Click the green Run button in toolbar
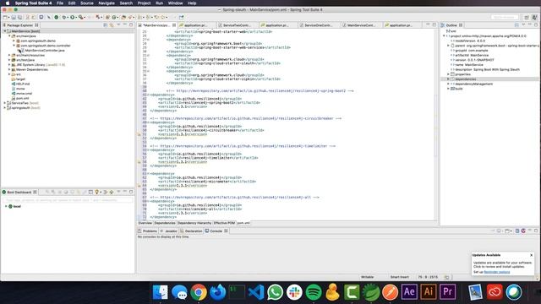 click(x=73, y=17)
